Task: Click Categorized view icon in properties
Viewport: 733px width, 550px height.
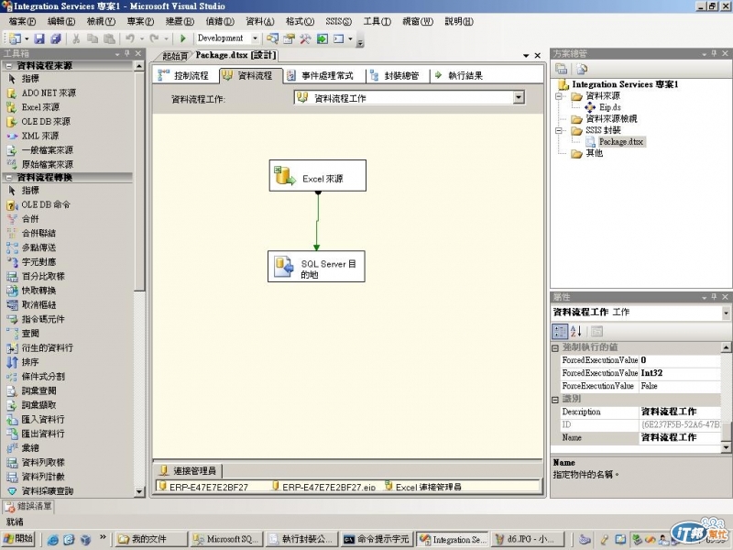Action: (560, 332)
